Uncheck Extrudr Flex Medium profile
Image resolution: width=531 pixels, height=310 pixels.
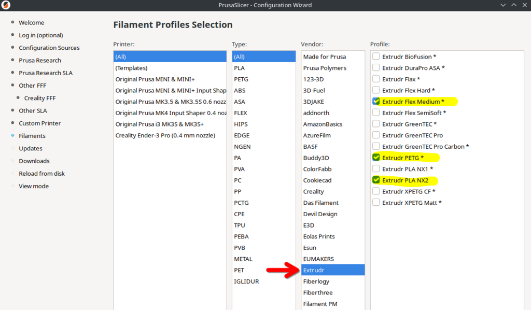[x=376, y=102]
